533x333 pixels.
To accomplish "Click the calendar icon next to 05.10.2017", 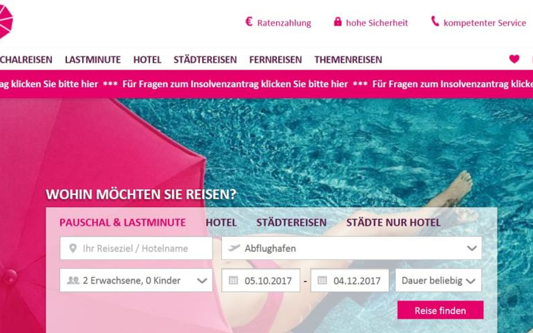I will click(233, 280).
